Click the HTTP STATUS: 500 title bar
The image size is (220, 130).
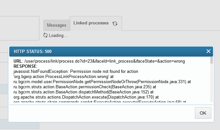[97, 51]
